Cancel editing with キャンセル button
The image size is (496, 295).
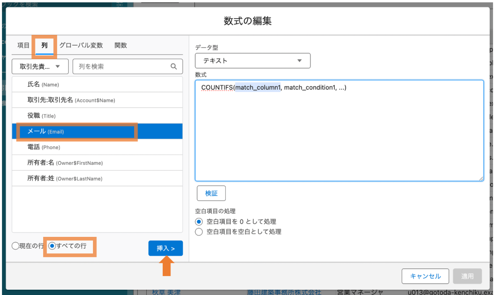425,276
